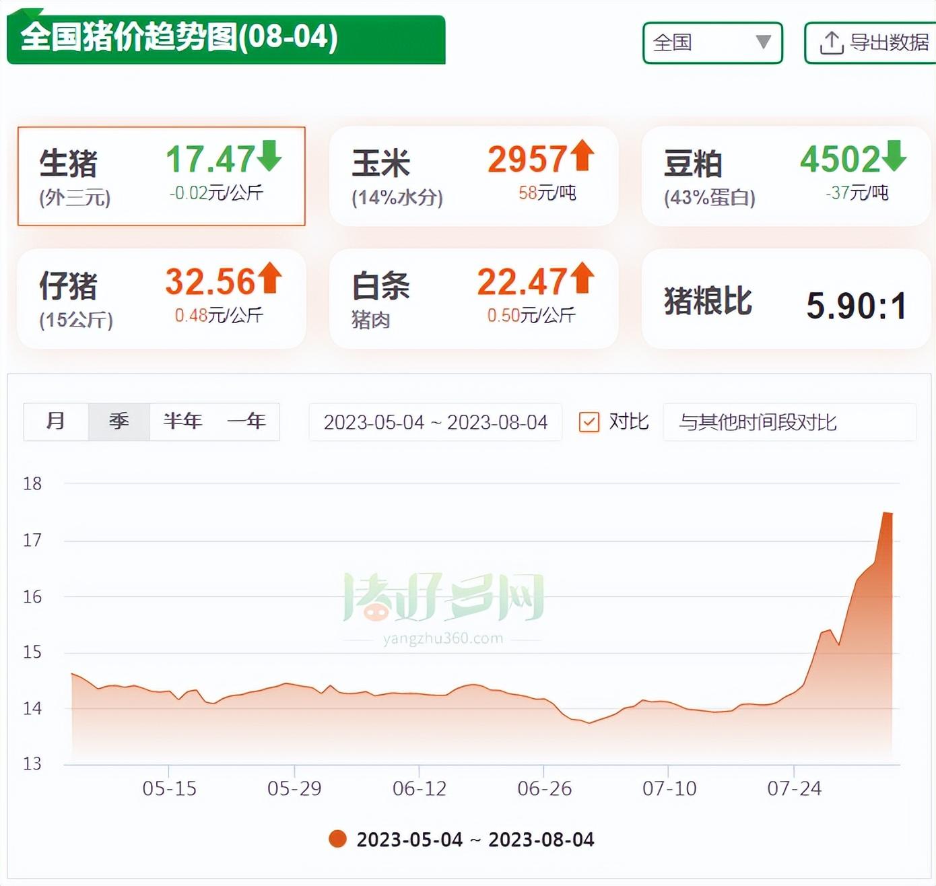The height and width of the screenshot is (886, 936).
Task: Select the 豆粕 (43%蛋白) price card
Action: 786,176
